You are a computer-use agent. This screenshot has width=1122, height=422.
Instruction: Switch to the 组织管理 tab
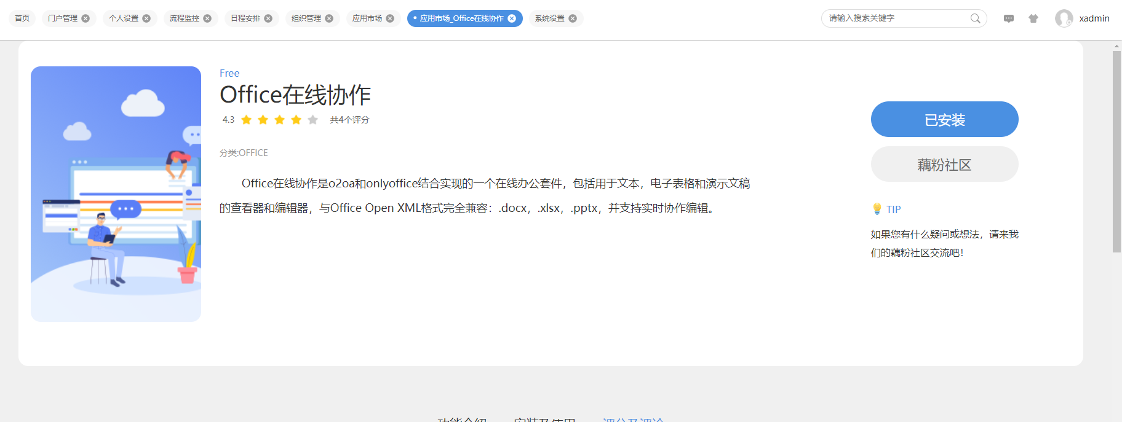coord(306,18)
